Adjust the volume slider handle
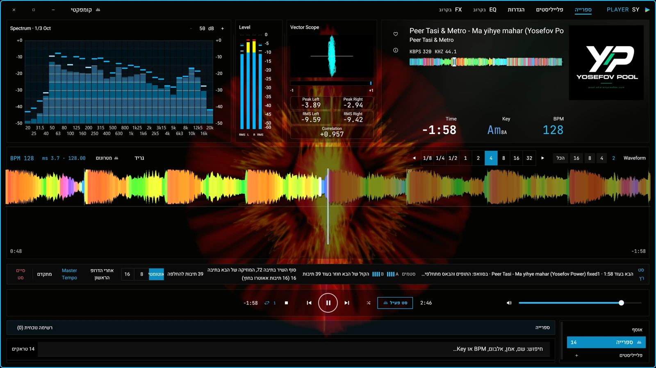Viewport: 656px width, 368px height. (x=621, y=303)
